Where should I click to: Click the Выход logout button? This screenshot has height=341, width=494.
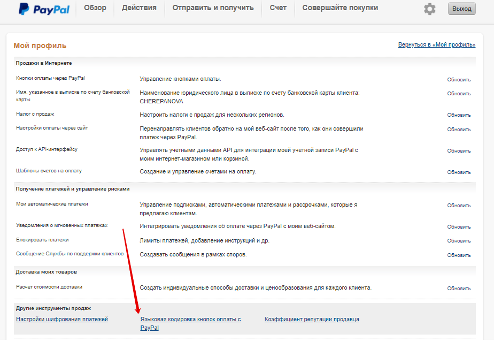tap(461, 9)
